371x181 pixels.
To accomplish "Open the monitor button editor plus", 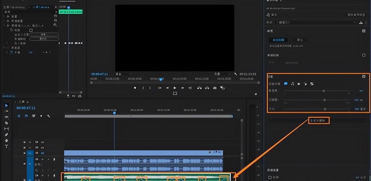I will click(256, 94).
